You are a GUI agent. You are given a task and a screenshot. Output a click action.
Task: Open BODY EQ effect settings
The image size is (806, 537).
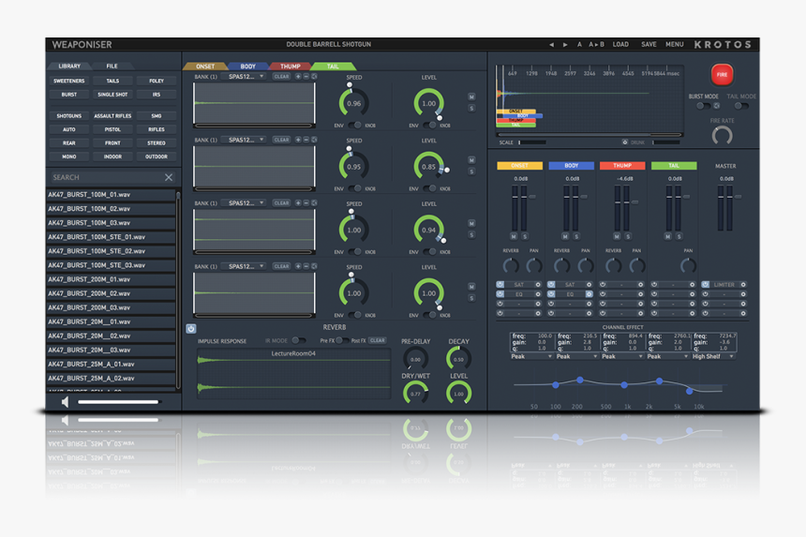[590, 294]
